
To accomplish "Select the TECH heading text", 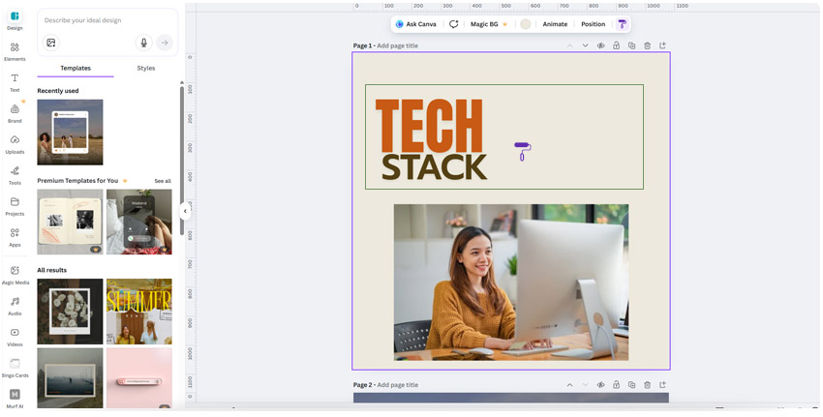I will coord(429,126).
